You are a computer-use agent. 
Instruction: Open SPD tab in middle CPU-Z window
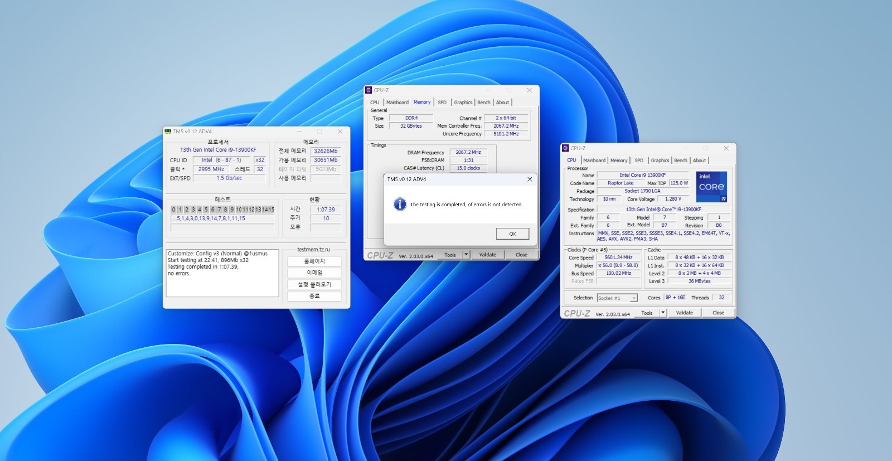(442, 103)
